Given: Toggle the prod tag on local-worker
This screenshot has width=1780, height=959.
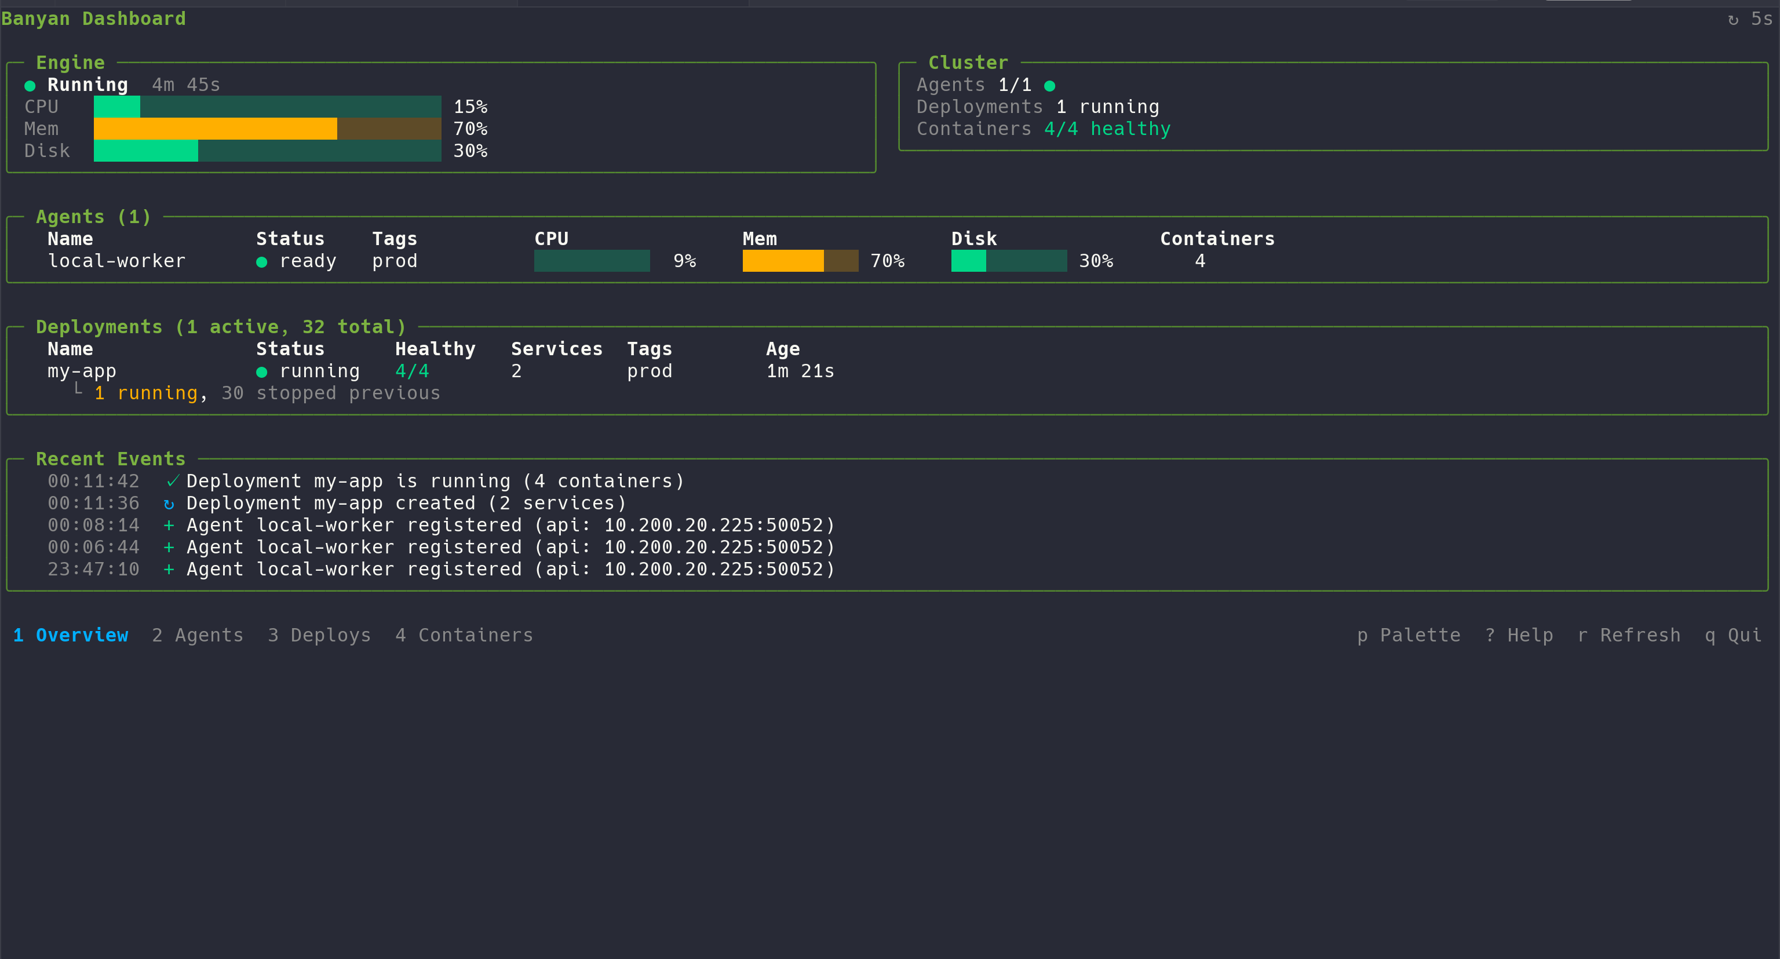Looking at the screenshot, I should [394, 261].
